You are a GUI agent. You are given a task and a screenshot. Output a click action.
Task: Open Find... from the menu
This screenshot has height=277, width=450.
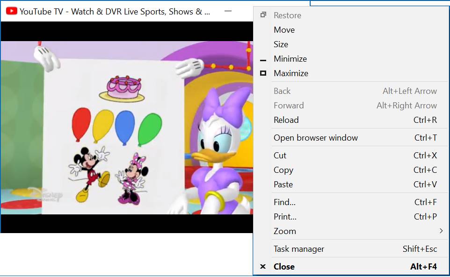point(351,202)
